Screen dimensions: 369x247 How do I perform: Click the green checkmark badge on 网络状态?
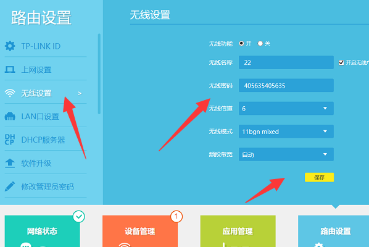[79, 216]
